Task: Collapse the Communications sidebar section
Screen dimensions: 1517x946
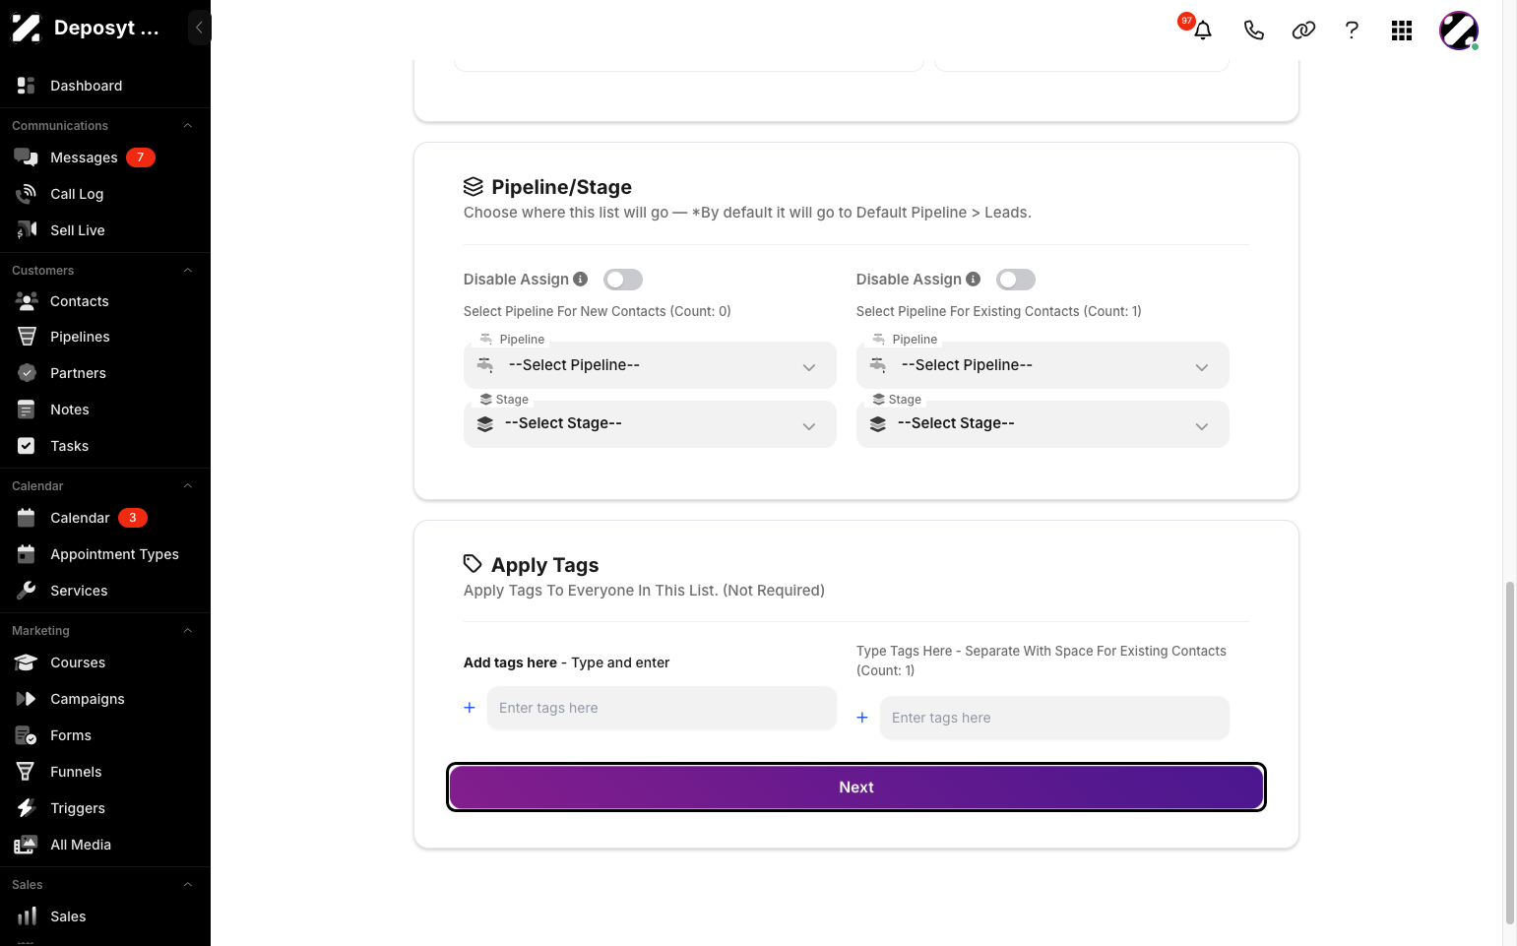Action: coord(187,126)
